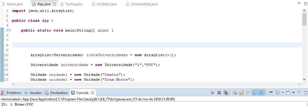Collapse the main method fold marker
Image resolution: width=308 pixels, height=107 pixels.
[10, 30]
